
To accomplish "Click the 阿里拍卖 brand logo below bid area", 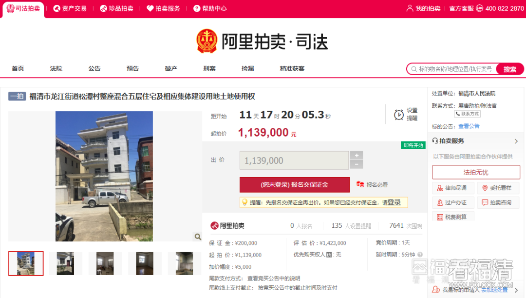I will pyautogui.click(x=227, y=226).
